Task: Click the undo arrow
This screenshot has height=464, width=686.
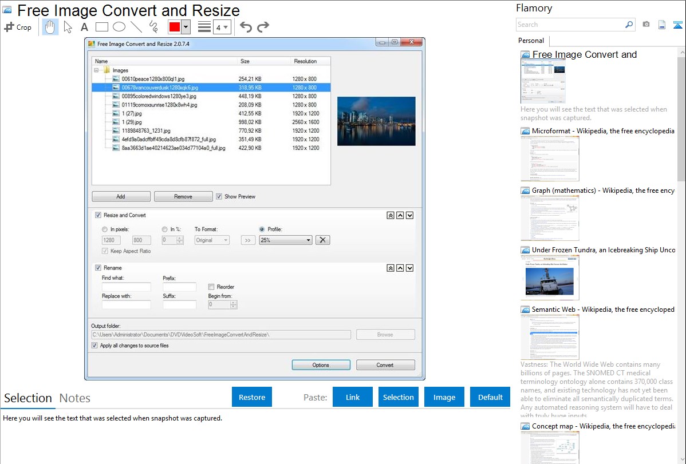Action: (246, 27)
